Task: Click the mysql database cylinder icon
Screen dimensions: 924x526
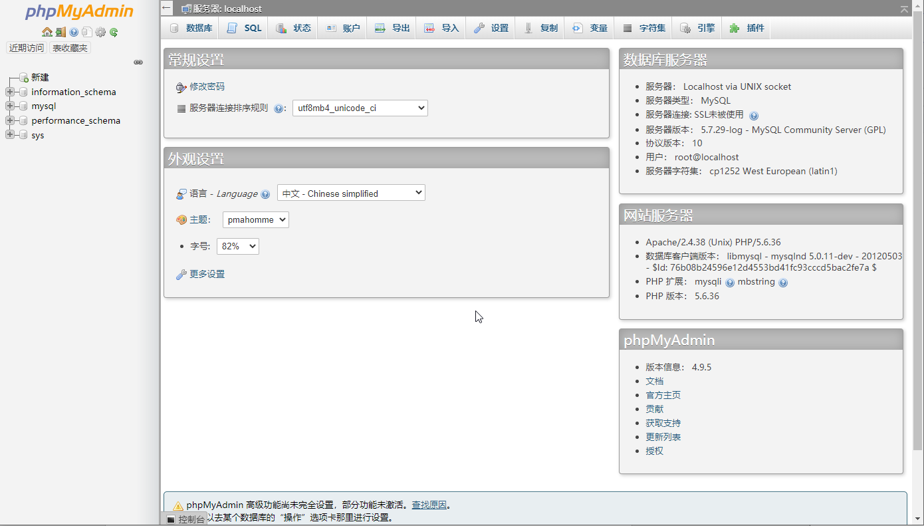Action: (x=24, y=106)
